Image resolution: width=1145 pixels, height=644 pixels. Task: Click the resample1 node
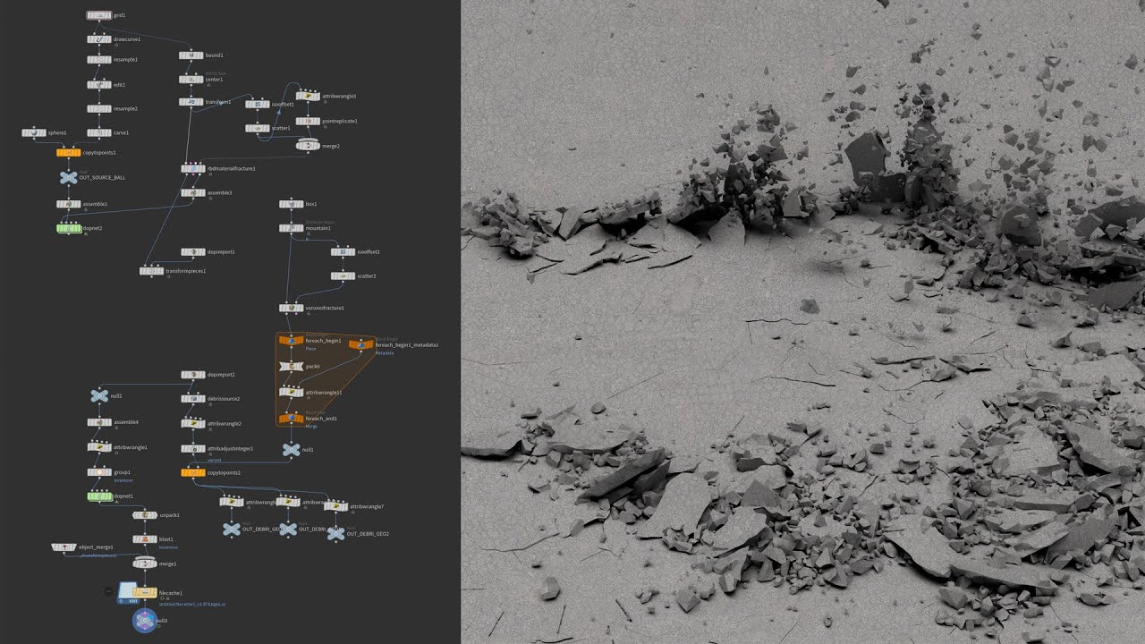99,60
